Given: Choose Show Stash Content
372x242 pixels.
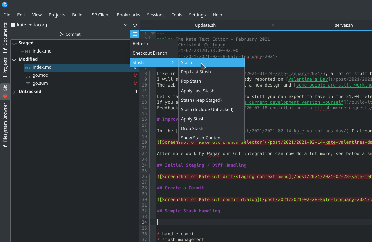Looking at the screenshot, I should click(211, 138).
